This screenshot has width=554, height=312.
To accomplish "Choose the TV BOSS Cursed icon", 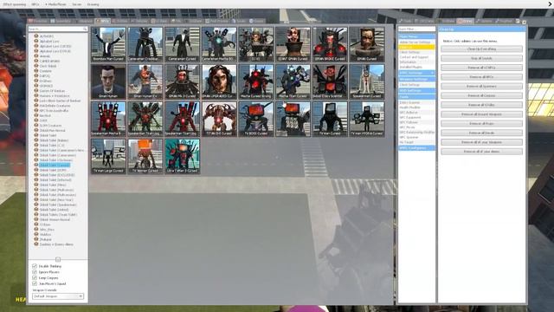I will (256, 119).
